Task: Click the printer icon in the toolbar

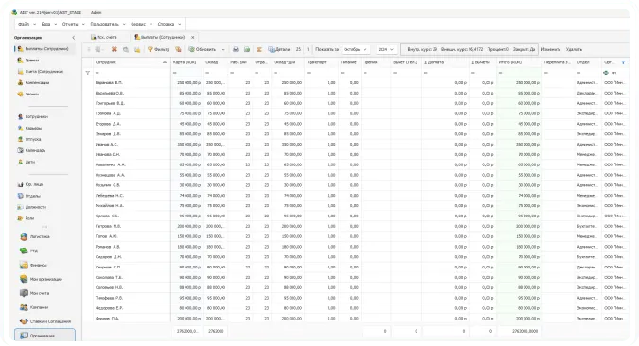Action: [236, 49]
